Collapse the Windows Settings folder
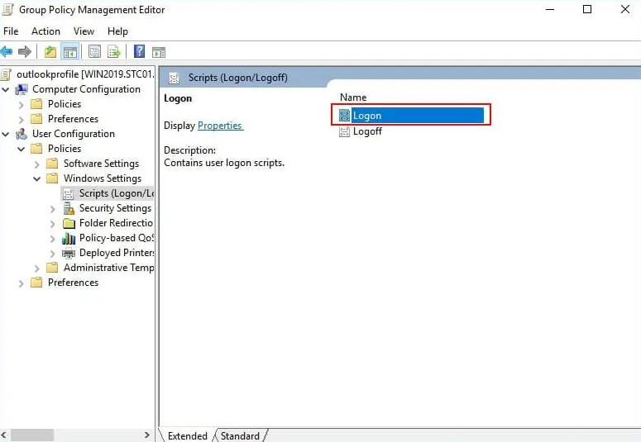This screenshot has height=442, width=641. click(x=37, y=178)
